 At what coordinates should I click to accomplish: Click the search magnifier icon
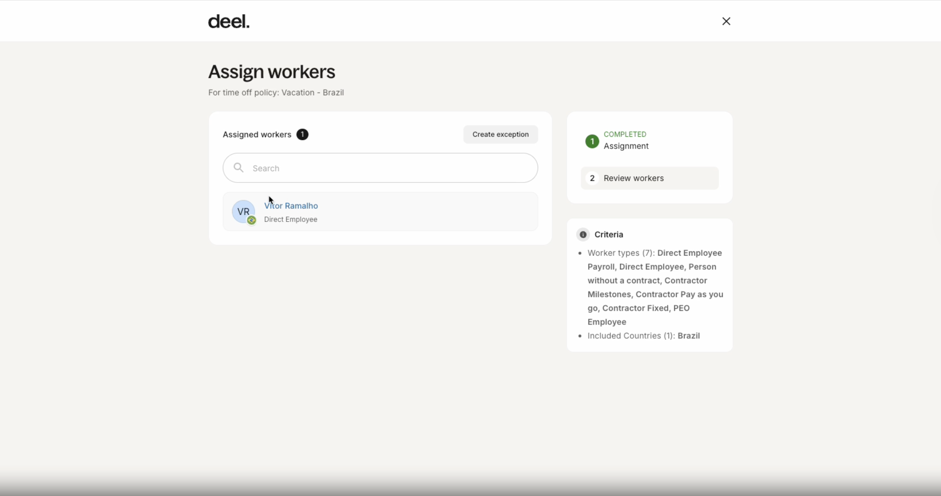[238, 168]
